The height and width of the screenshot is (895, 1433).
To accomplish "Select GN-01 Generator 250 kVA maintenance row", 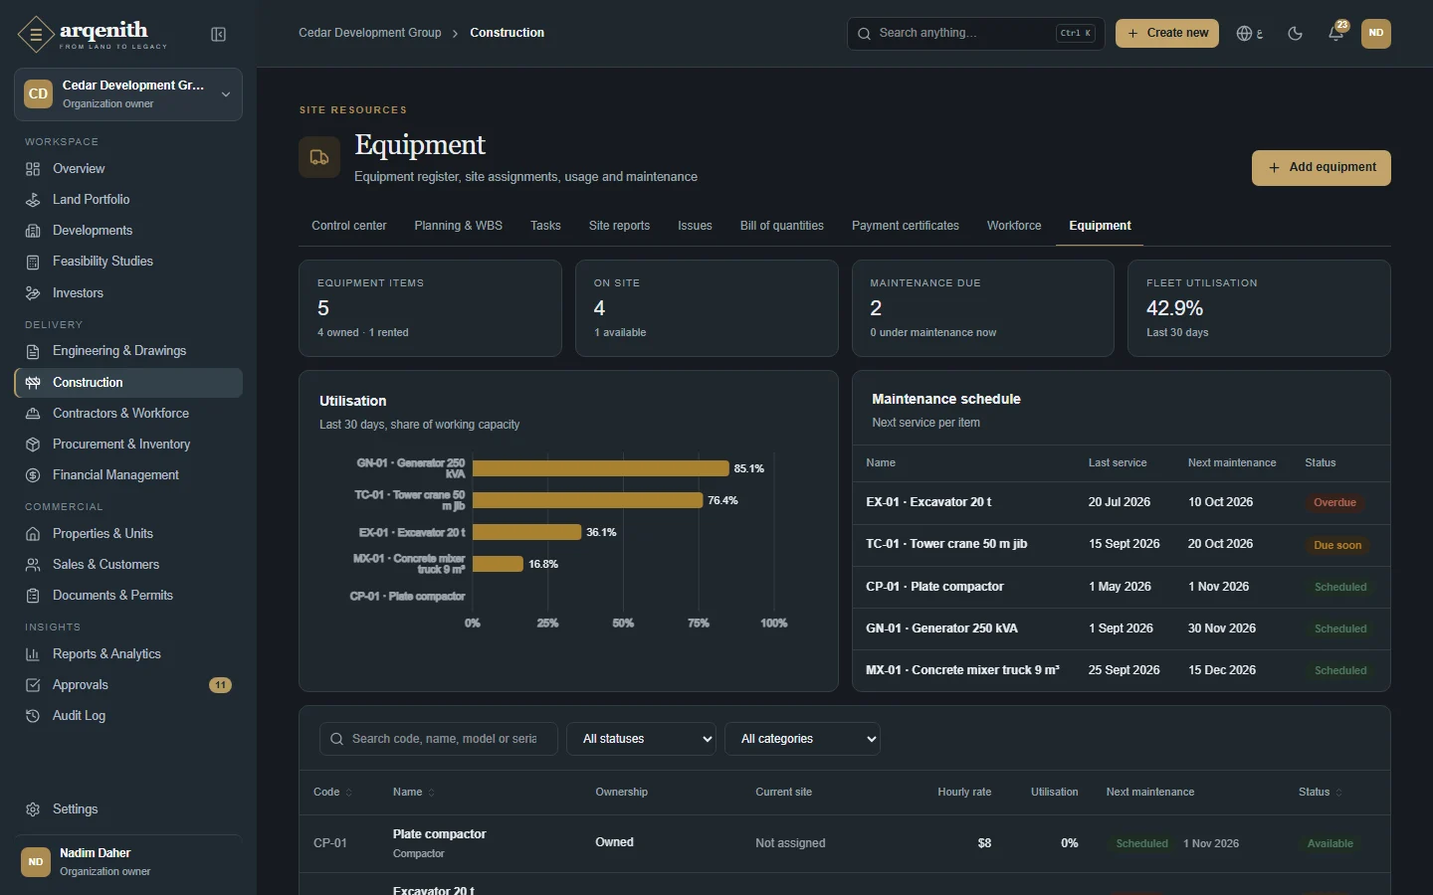I will pos(1122,628).
